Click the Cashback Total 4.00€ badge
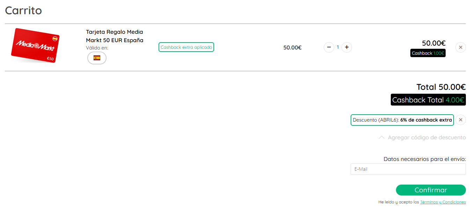 [428, 100]
